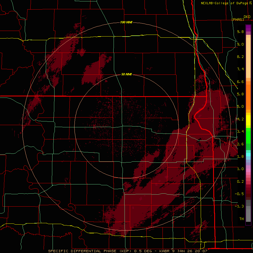Click the 5.8 value on the color scale
The image size is (253, 253).
point(240,94)
